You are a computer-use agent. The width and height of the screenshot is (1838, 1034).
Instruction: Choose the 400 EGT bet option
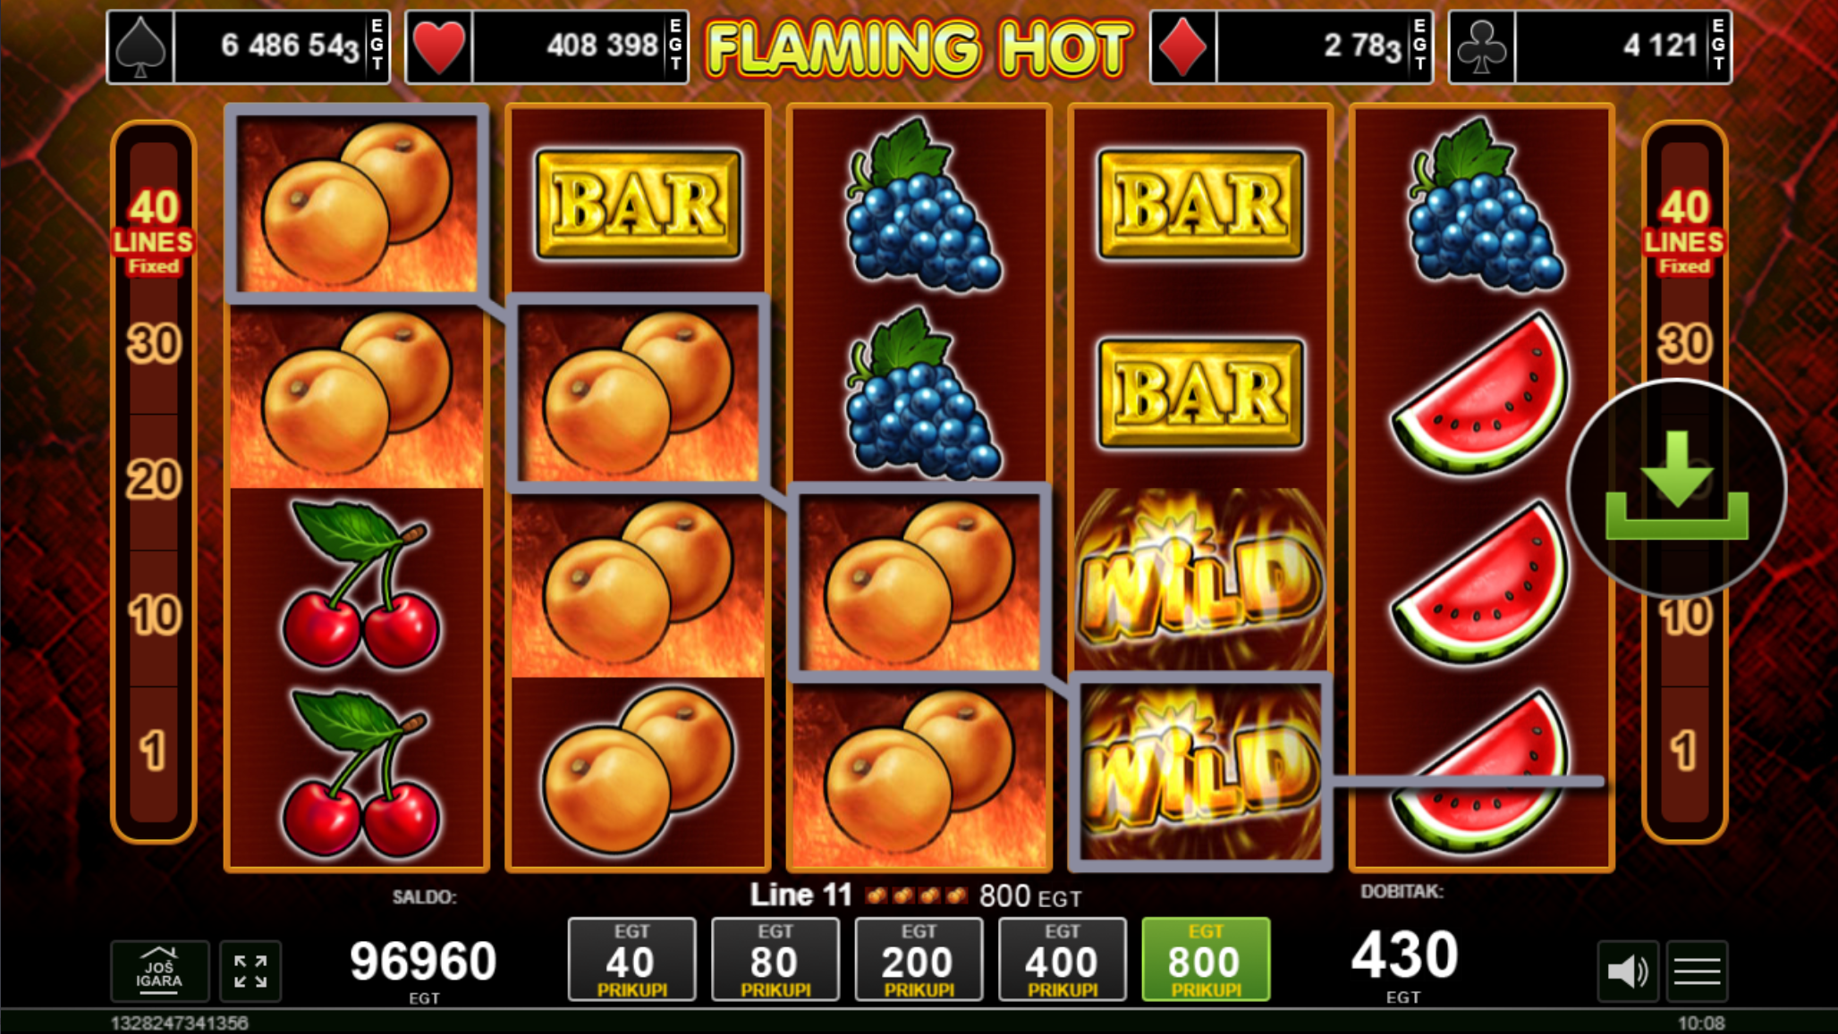pos(1062,960)
